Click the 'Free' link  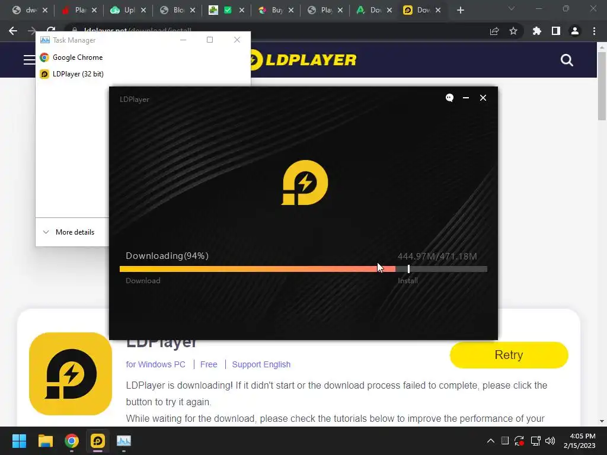pyautogui.click(x=209, y=364)
